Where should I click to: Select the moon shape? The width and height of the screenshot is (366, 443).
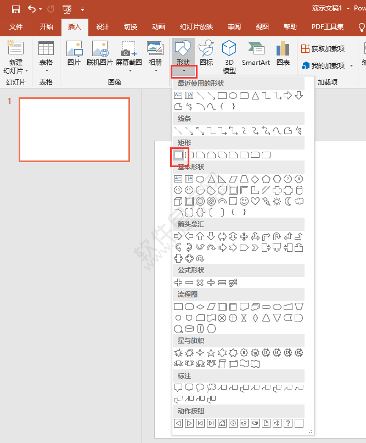288,201
